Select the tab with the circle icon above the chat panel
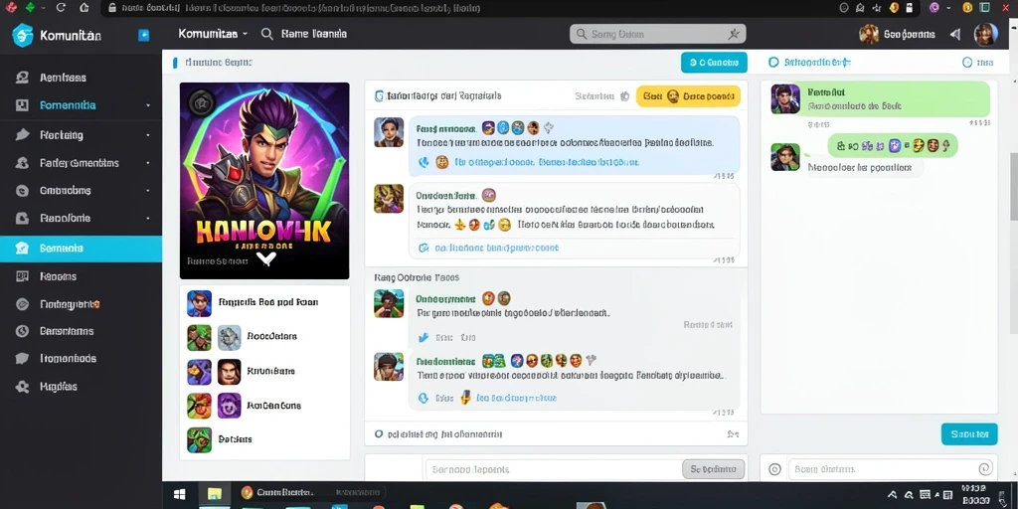Screen dimensions: 1018x509 [x=809, y=63]
